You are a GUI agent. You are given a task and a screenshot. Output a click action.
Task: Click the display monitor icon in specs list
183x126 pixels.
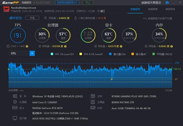(x=15, y=118)
